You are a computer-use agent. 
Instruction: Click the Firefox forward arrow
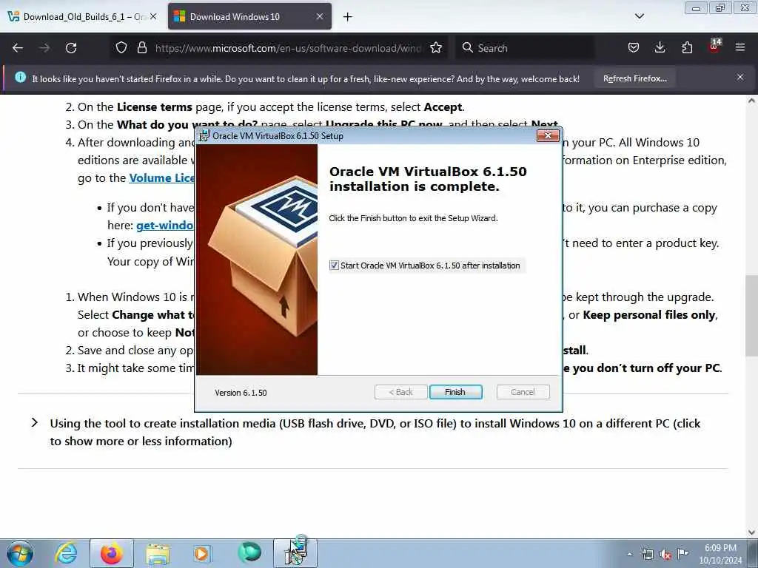click(44, 48)
